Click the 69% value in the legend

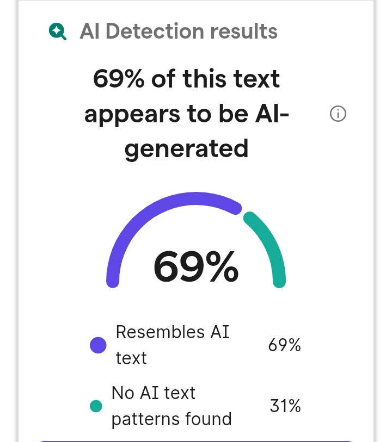(285, 345)
